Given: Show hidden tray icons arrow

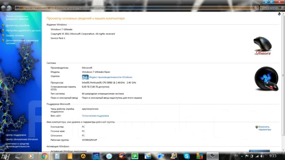Looking at the screenshot, I should point(242,156).
